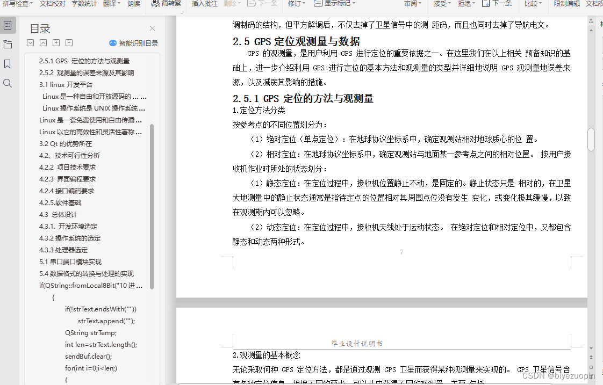This screenshot has height=385, width=603.
Task: Select outline item strText.append("");
Action: coord(106,321)
